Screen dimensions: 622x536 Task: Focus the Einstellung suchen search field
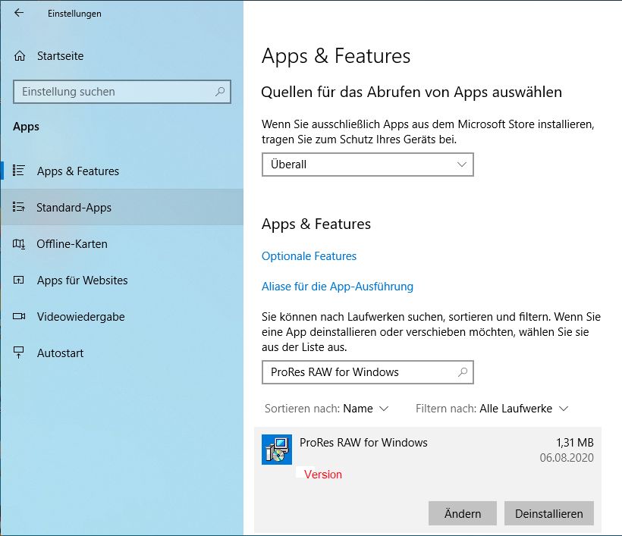tap(114, 92)
